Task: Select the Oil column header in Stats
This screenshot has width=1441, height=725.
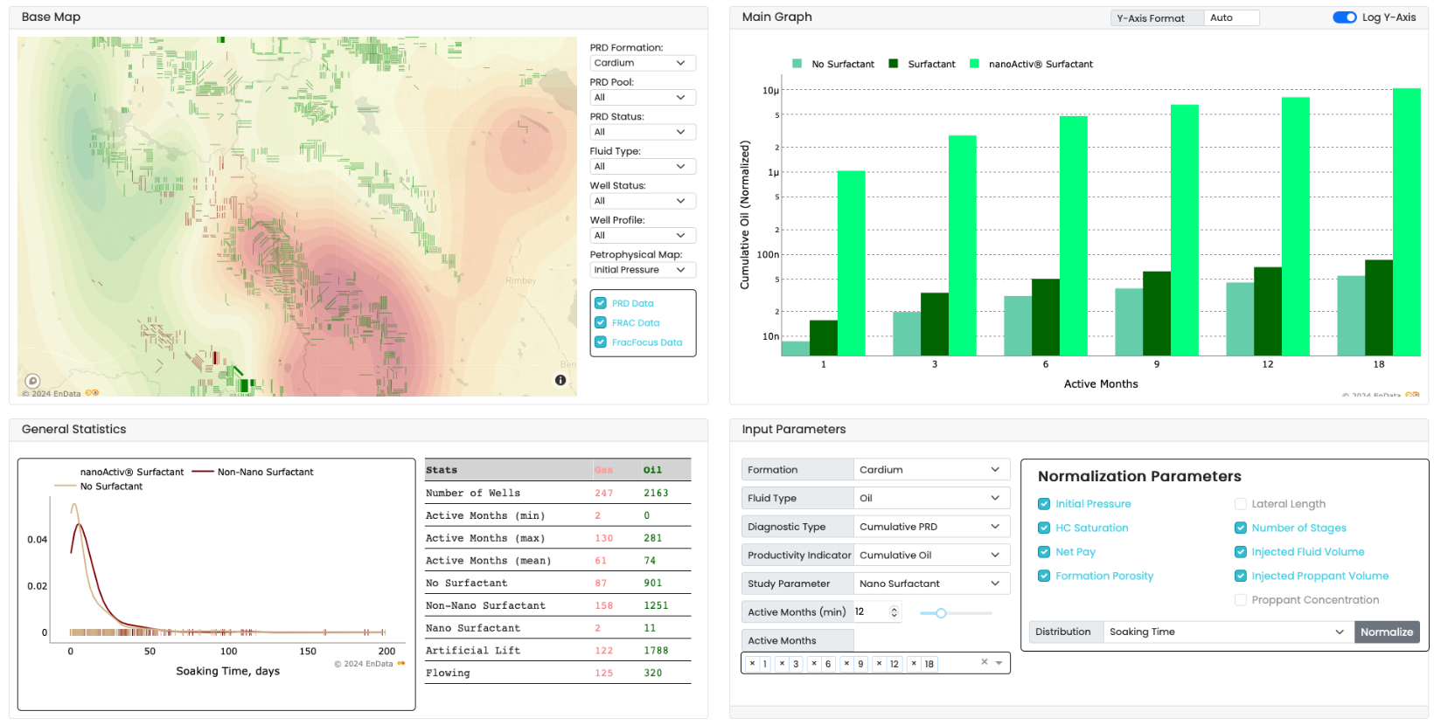Action: coord(652,470)
